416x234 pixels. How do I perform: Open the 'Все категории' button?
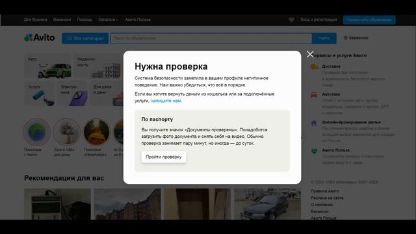click(85, 38)
